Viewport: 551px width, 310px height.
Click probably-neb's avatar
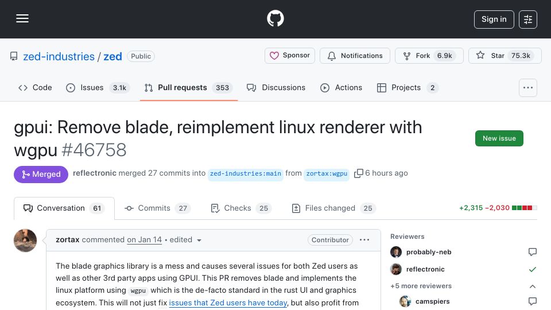click(x=396, y=252)
